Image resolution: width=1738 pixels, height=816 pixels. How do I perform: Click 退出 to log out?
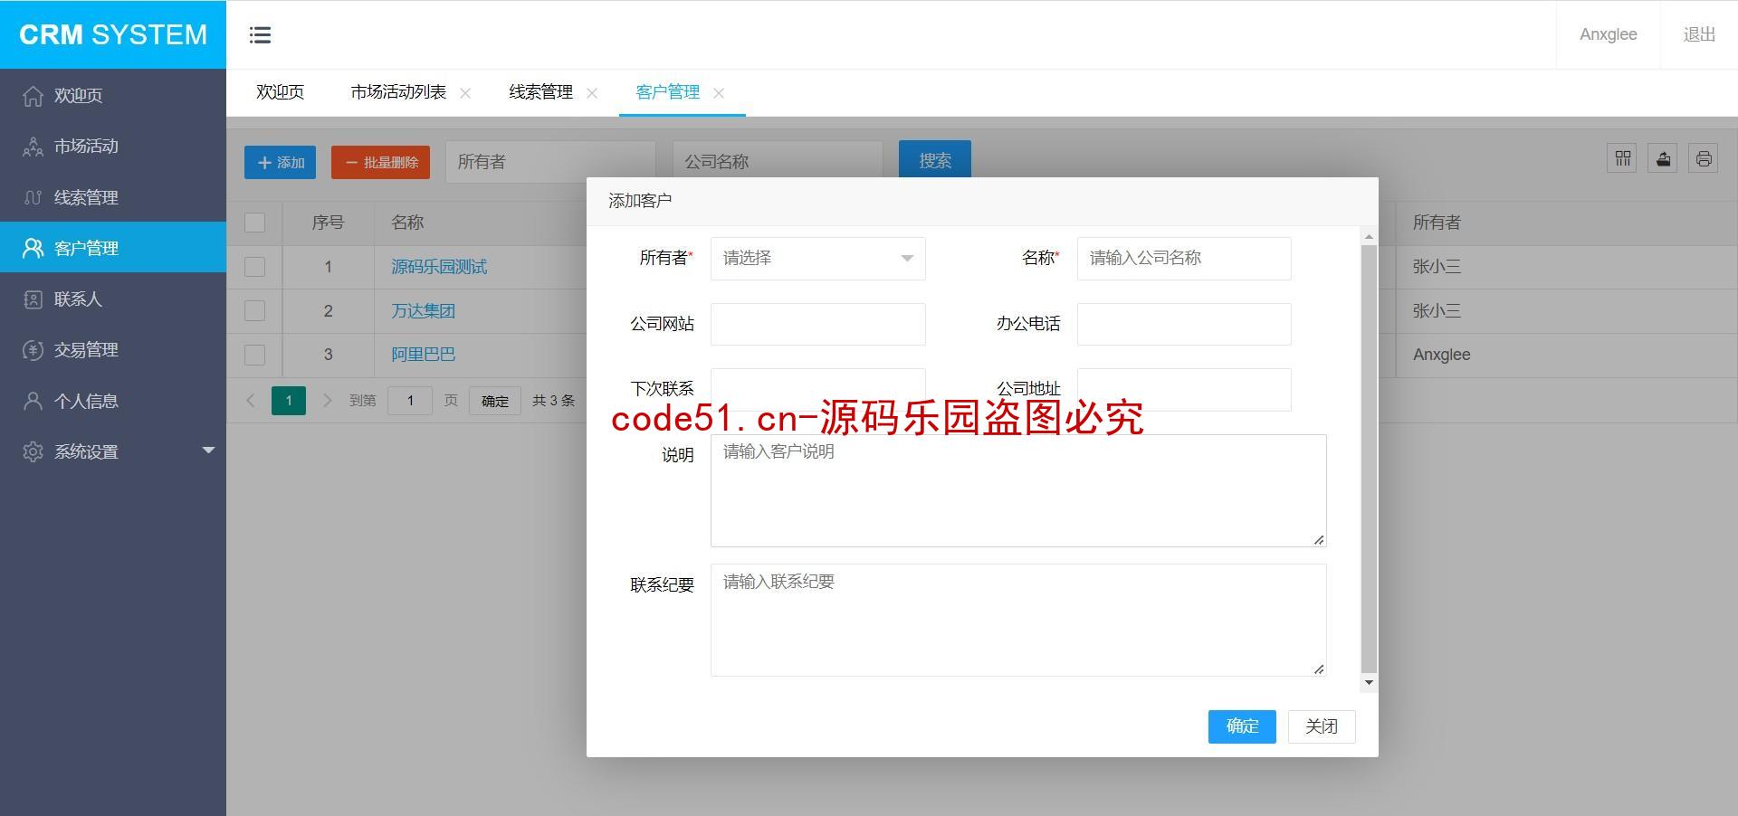(x=1699, y=34)
